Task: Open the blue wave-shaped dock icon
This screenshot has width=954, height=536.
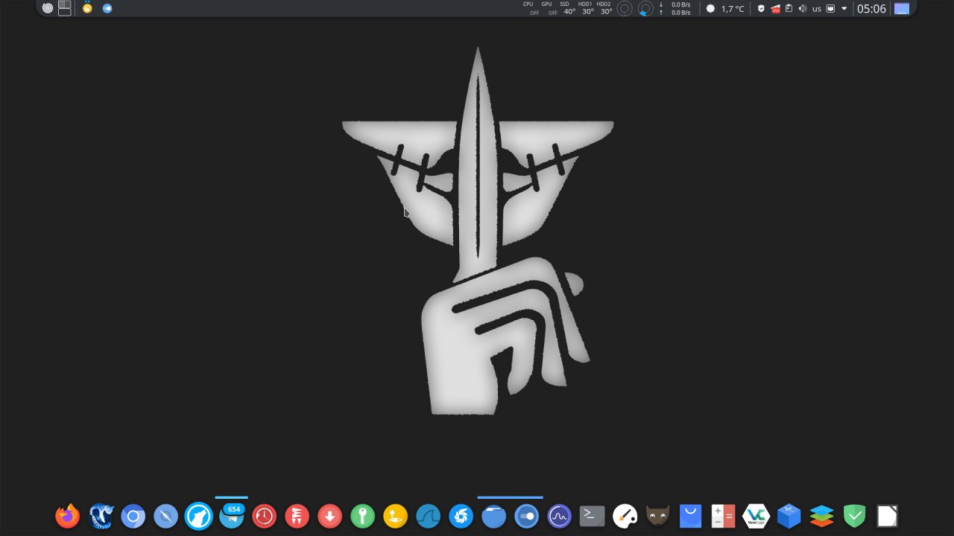Action: tap(429, 516)
